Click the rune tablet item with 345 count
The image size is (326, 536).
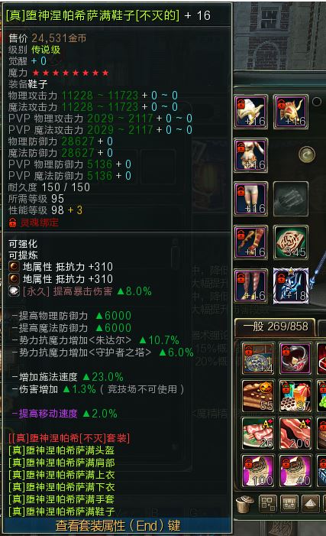tap(290, 242)
